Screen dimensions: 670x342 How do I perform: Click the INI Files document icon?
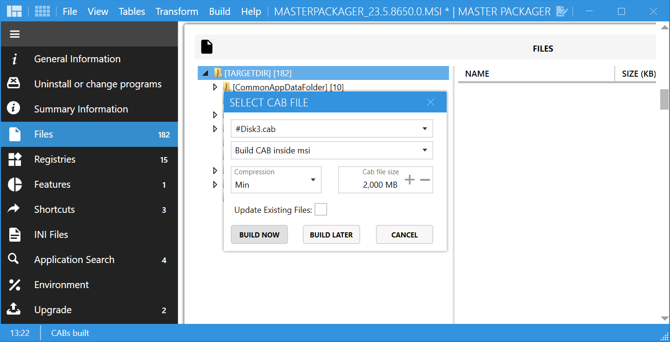tap(15, 235)
